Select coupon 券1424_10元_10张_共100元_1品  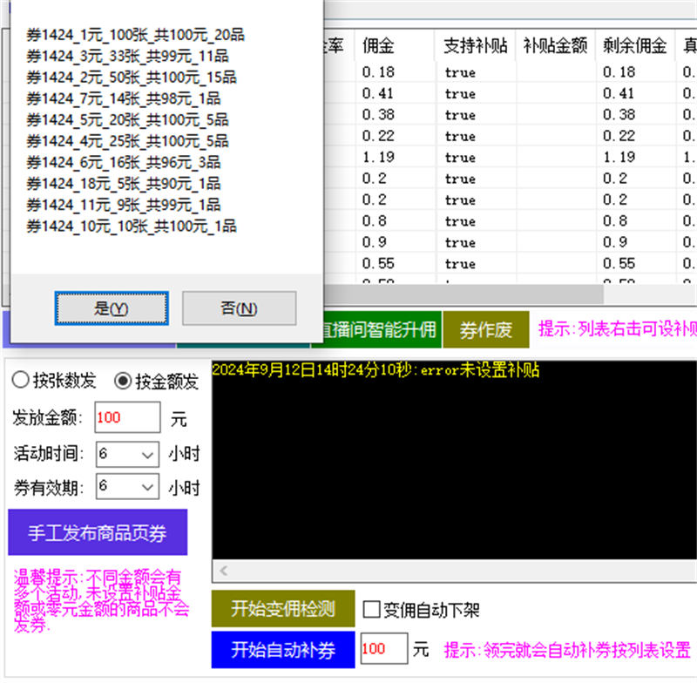131,227
